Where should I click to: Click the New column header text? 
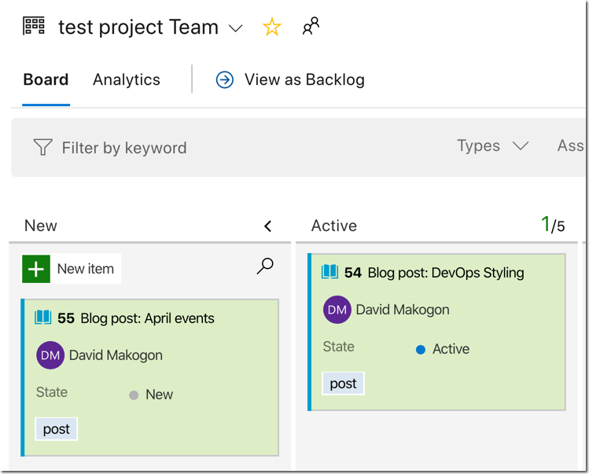[x=41, y=226]
